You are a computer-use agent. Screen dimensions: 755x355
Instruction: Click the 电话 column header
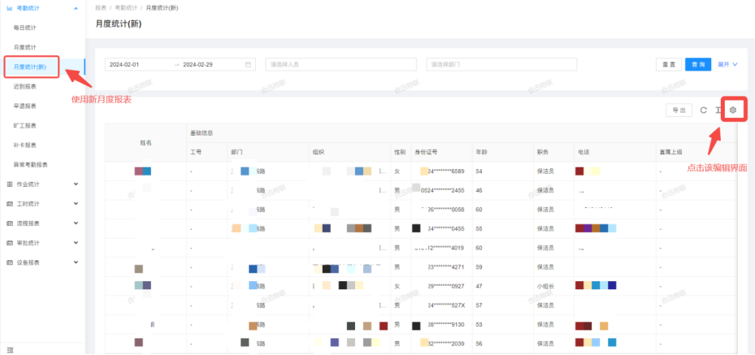pos(615,152)
